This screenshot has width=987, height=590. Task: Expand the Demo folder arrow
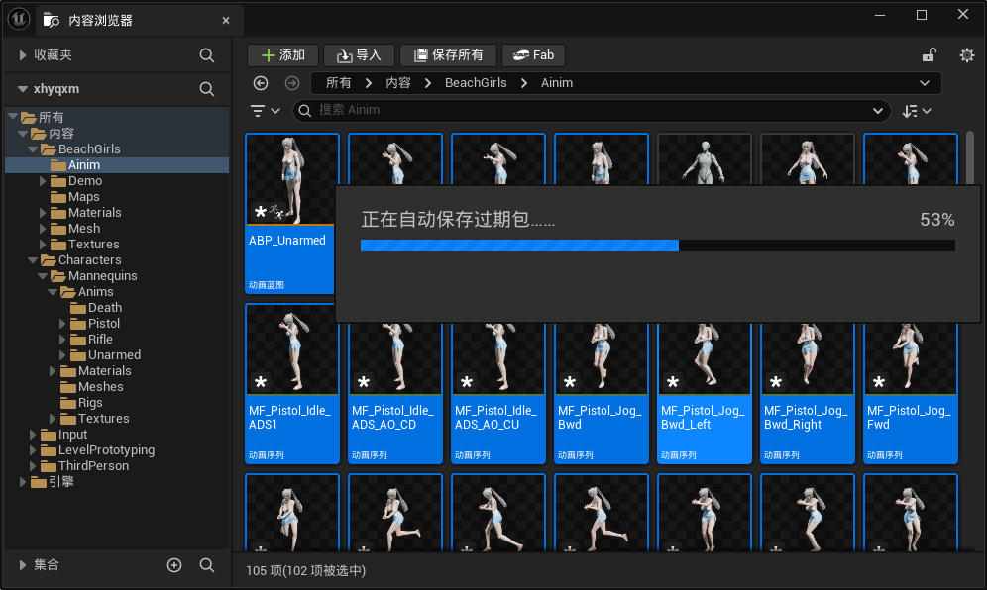(x=43, y=181)
